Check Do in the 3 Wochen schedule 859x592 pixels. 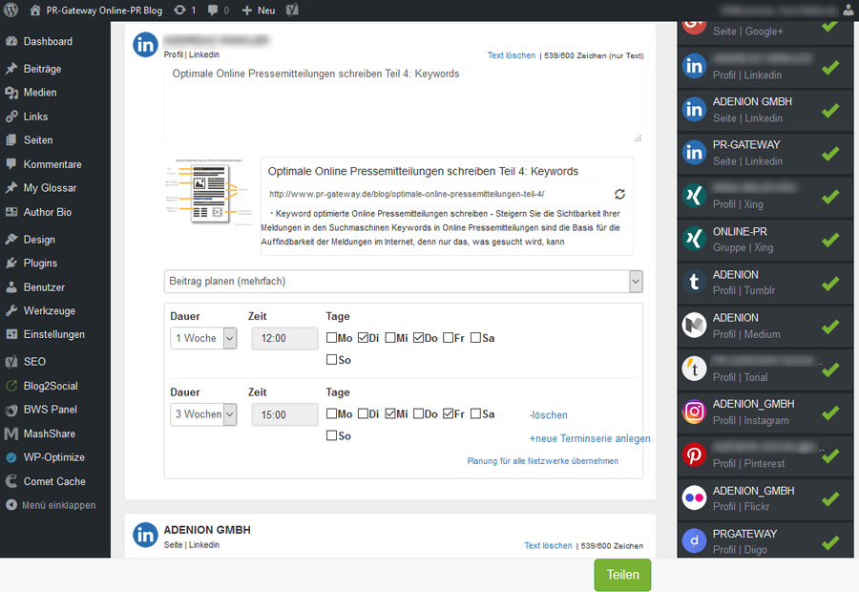coord(419,413)
